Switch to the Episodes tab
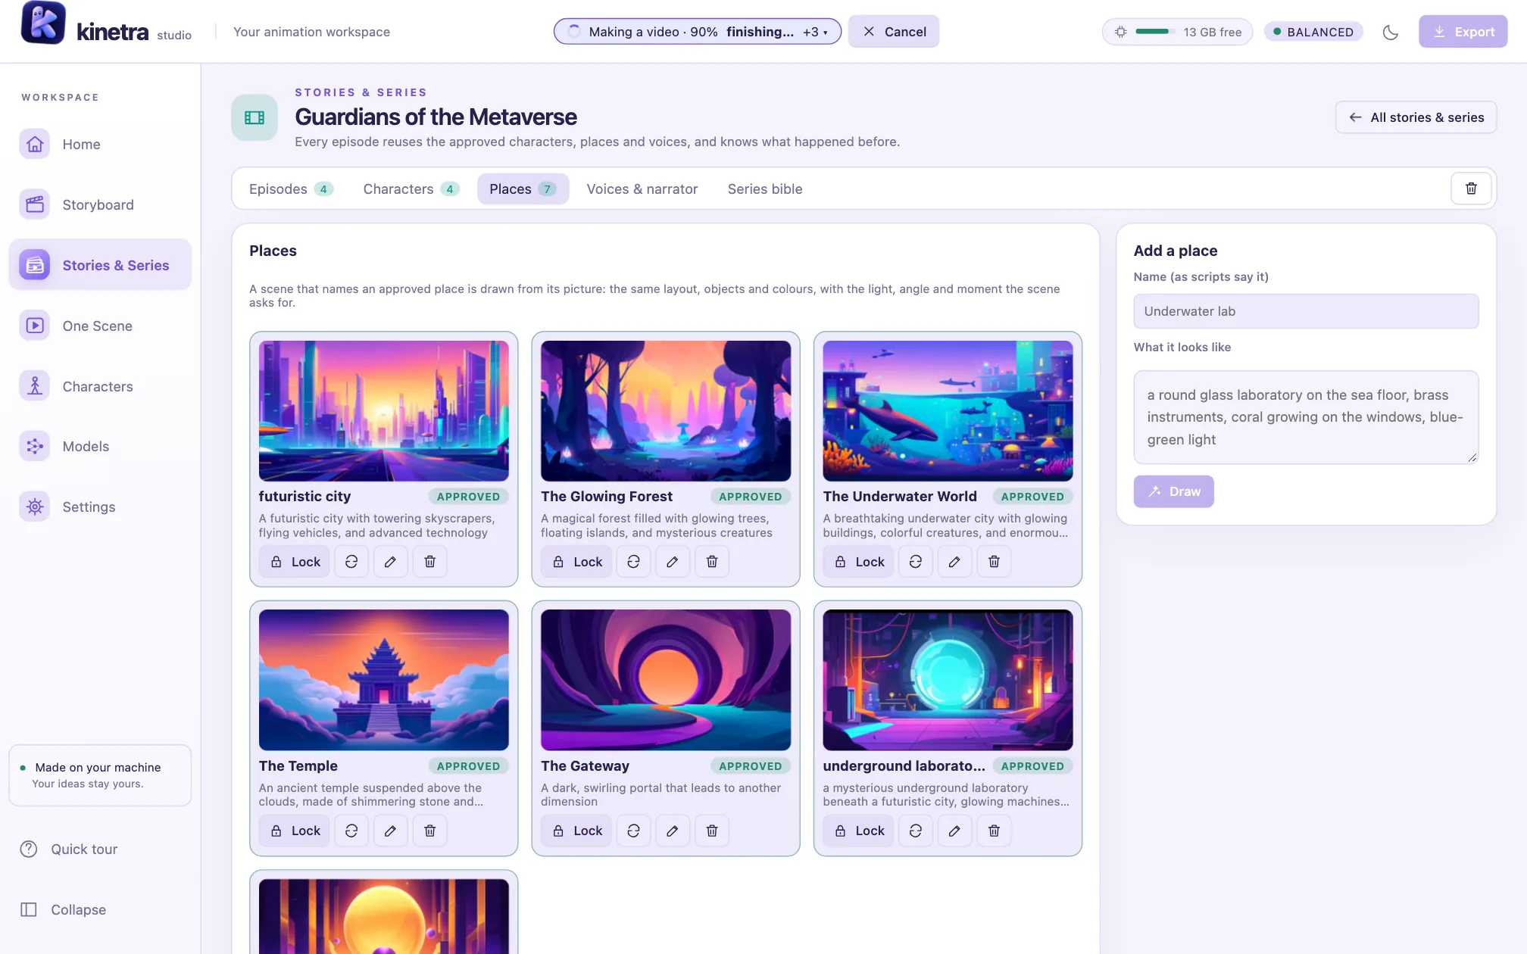 (291, 189)
